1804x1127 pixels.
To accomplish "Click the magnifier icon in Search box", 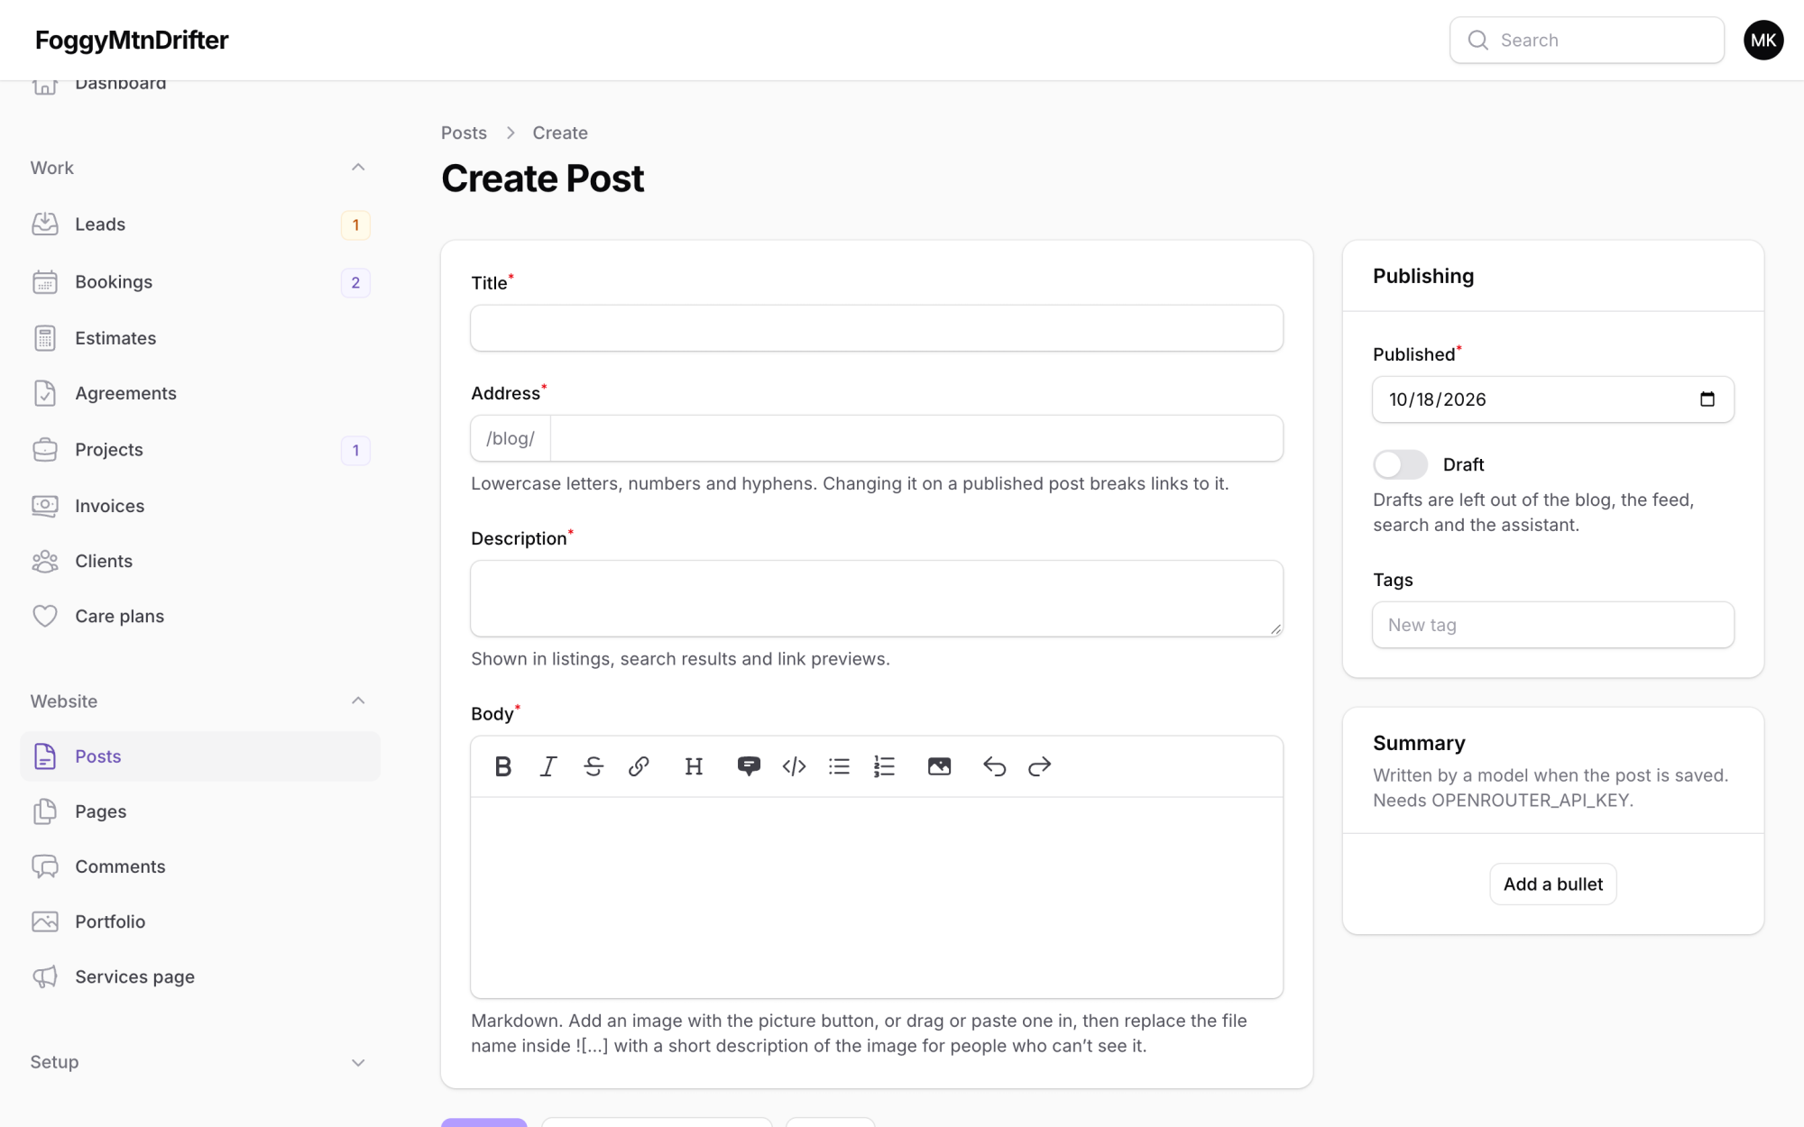I will 1477,40.
